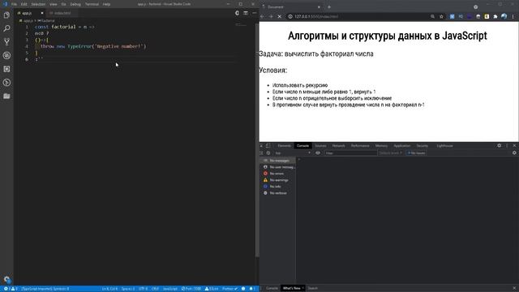Open the Edit menu in VS Code
The width and height of the screenshot is (519, 292).
pyautogui.click(x=24, y=4)
